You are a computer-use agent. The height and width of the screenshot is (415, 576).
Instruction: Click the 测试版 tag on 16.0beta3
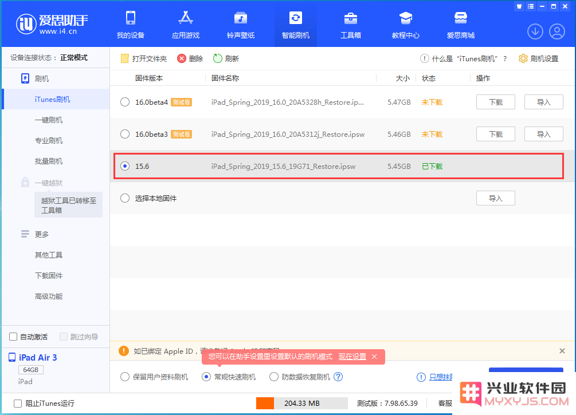coord(182,134)
